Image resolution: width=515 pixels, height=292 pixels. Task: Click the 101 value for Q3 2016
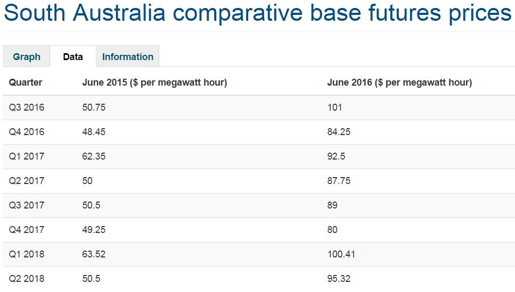pos(334,107)
